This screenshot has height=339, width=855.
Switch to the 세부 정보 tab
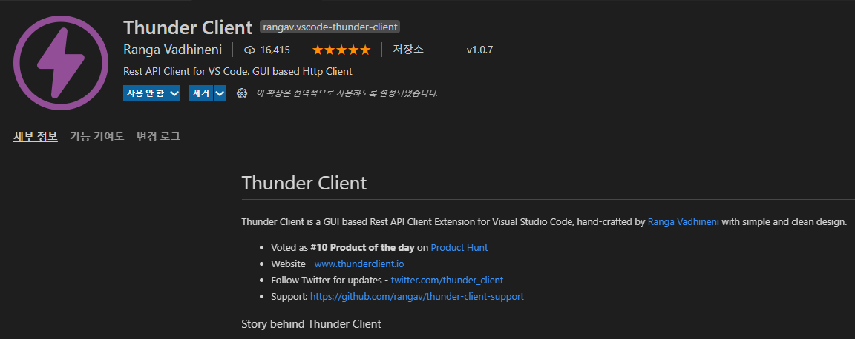(x=36, y=137)
